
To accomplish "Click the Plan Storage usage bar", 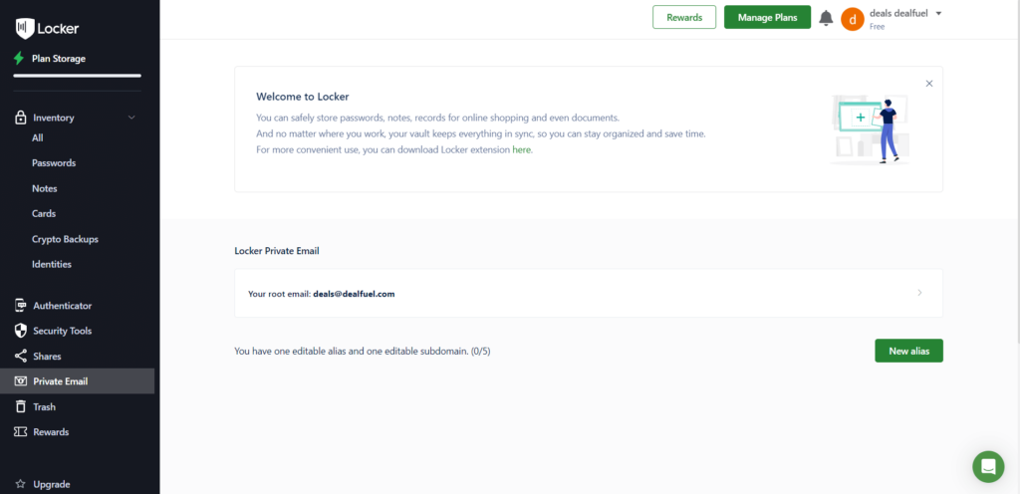I will pyautogui.click(x=77, y=76).
